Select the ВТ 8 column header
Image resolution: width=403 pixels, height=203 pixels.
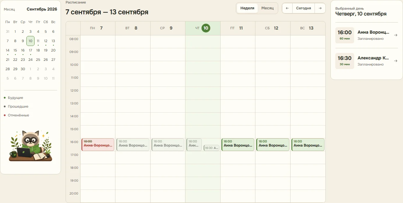[x=133, y=28]
